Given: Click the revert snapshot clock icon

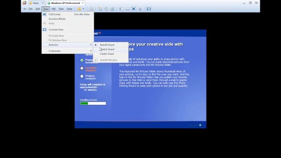Looking at the screenshot, I should pos(106,9).
